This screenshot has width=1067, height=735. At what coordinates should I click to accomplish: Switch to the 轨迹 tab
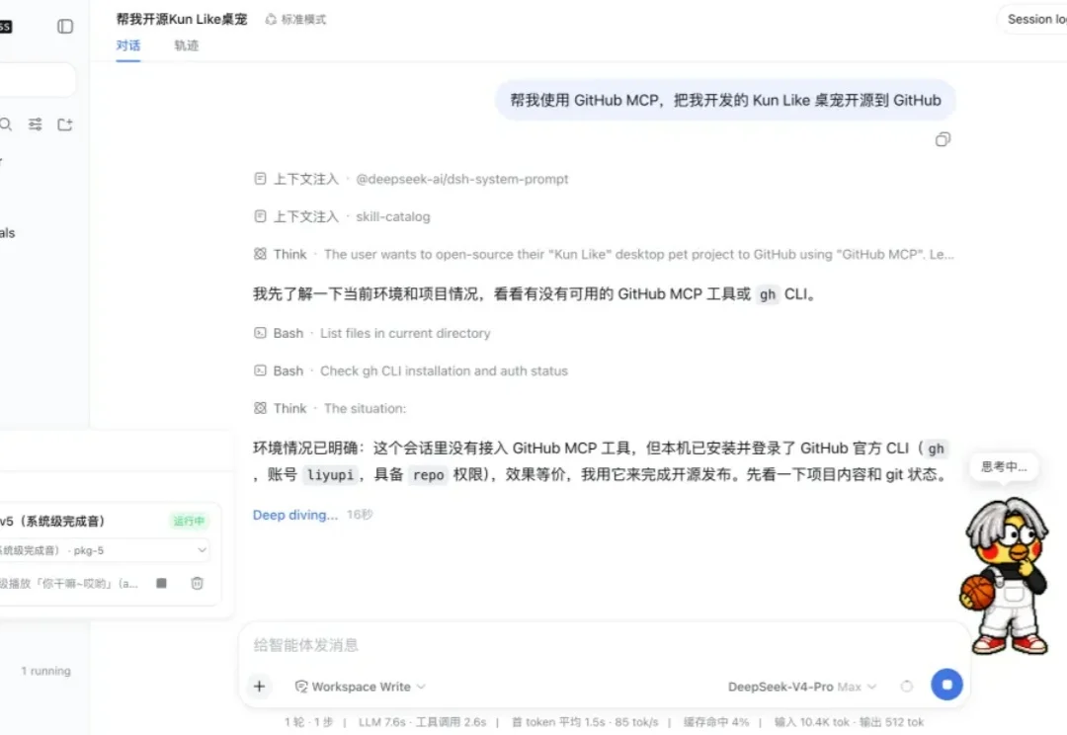pyautogui.click(x=186, y=45)
